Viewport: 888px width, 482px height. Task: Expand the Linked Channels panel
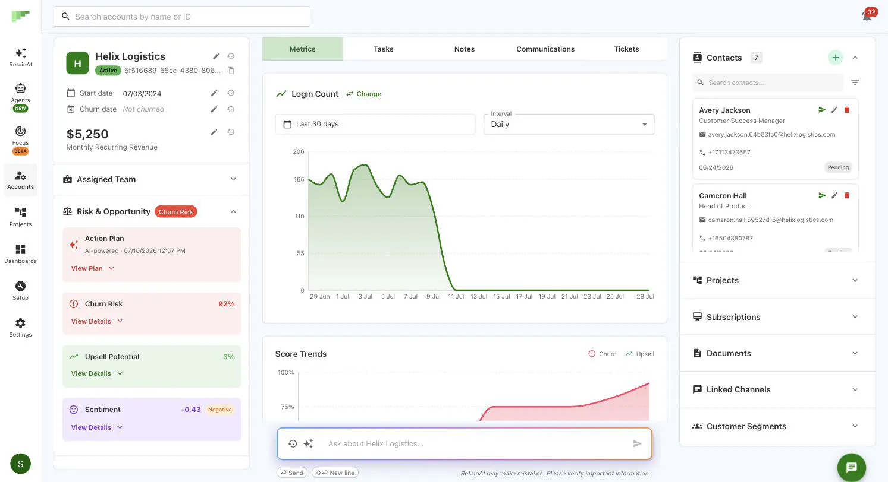tap(777, 389)
